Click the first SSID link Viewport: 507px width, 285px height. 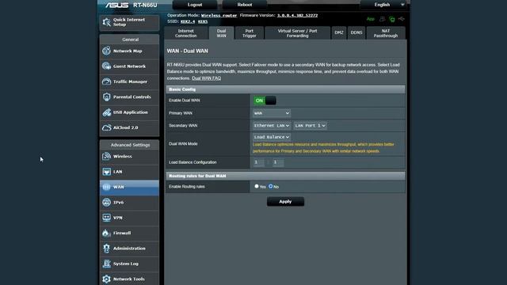[x=188, y=21]
